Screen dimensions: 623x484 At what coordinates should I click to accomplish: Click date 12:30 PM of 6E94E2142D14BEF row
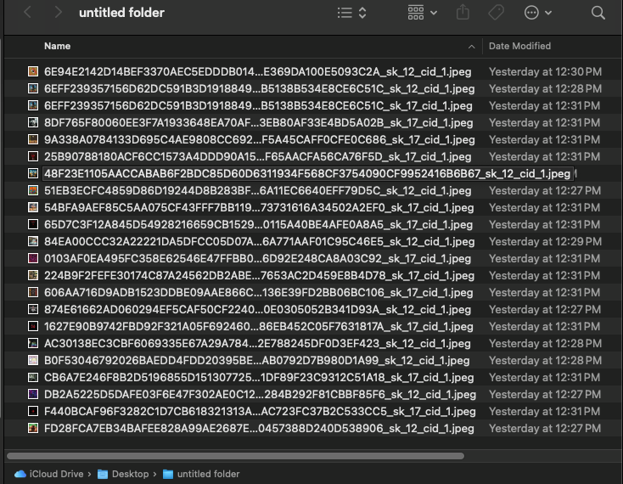pos(545,71)
